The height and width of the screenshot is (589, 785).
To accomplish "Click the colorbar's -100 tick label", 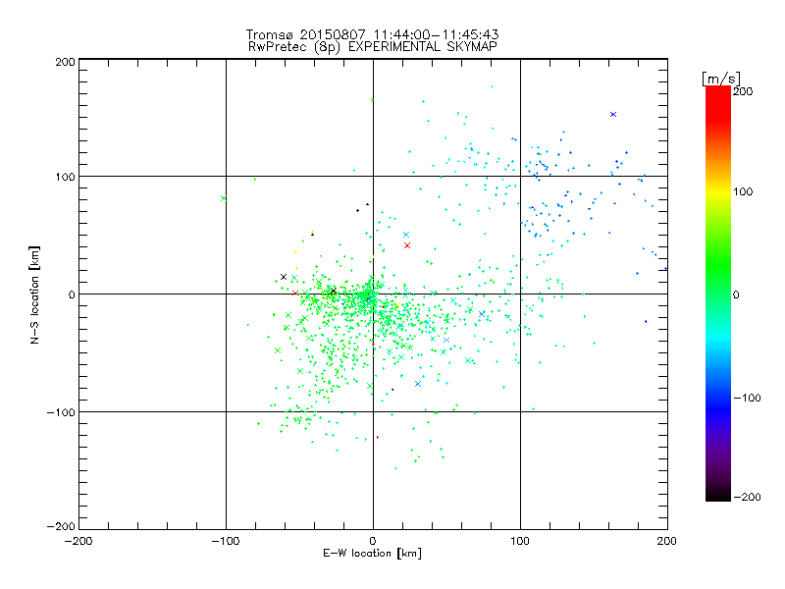I will (x=749, y=398).
